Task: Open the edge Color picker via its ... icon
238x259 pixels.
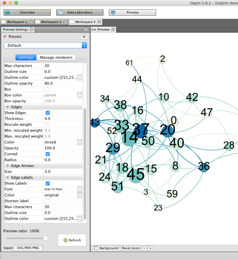Action: pyautogui.click(x=80, y=142)
